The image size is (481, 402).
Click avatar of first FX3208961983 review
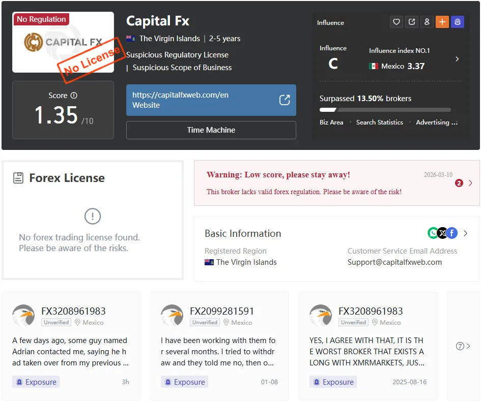(23, 315)
